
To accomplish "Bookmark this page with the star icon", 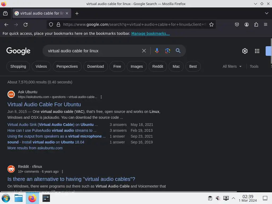I will click(211, 25).
